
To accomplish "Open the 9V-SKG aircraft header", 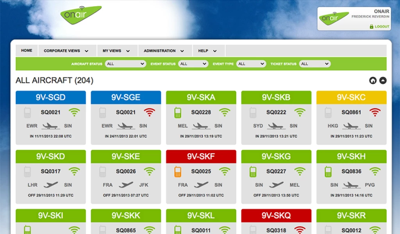I will pos(276,156).
